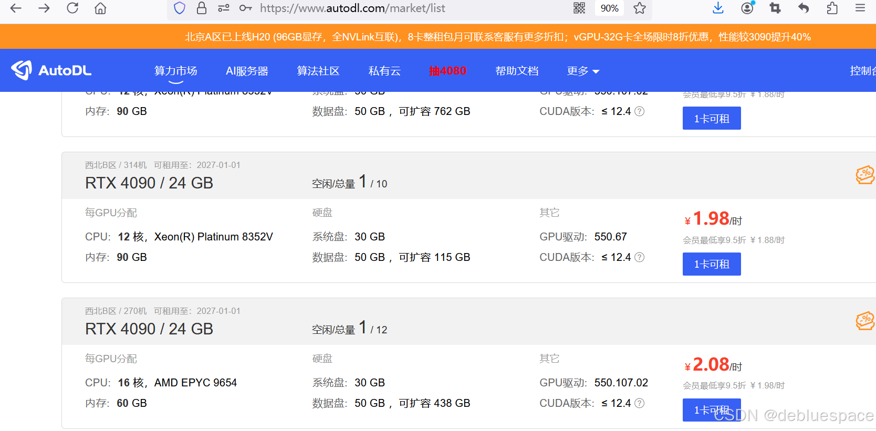Open the browser hamburger menu
Viewport: 876px width, 431px height.
click(x=860, y=8)
